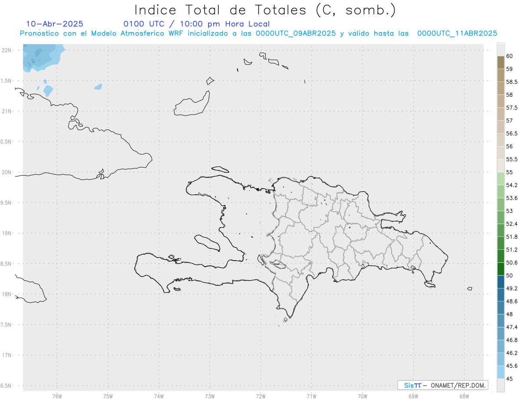The height and width of the screenshot is (402, 521).
Task: Select the '0100 UTC / 10:00 pm Hora Local' text
Action: coord(197,24)
